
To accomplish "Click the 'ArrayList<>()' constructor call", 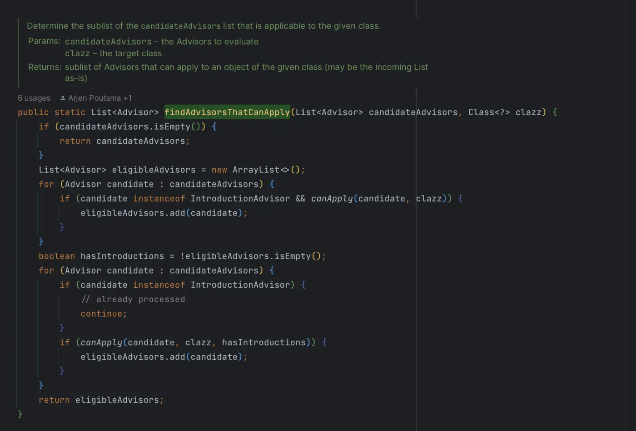I will click(266, 170).
